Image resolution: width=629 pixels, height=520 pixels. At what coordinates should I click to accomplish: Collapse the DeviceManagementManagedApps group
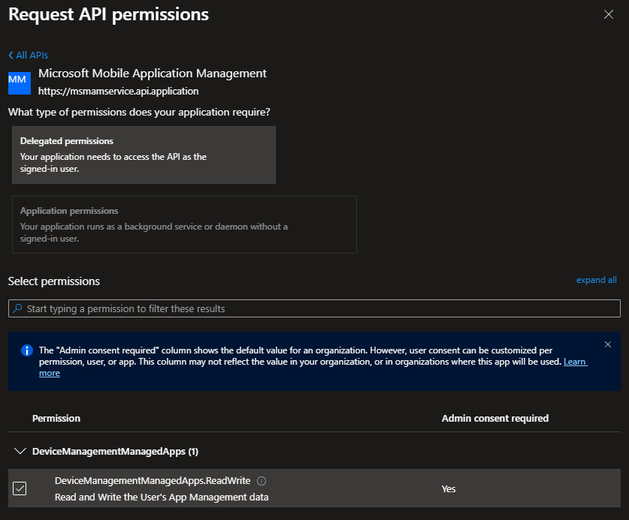(20, 452)
